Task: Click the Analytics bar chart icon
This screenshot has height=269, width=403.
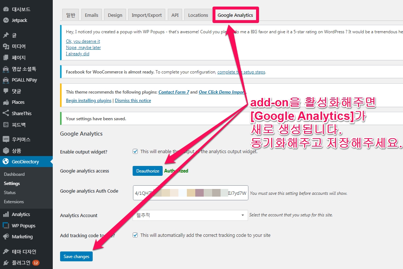Action: tap(5, 215)
